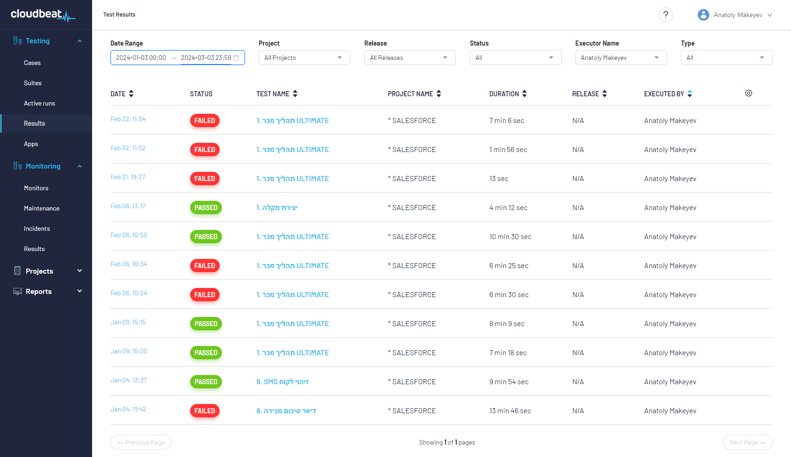Open the Executor Name dropdown
The height and width of the screenshot is (457, 791).
(620, 58)
